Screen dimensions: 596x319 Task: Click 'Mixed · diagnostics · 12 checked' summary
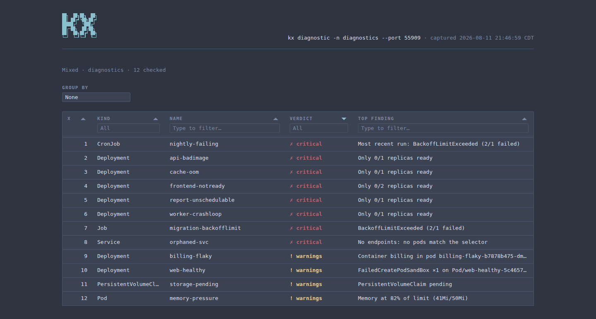114,70
